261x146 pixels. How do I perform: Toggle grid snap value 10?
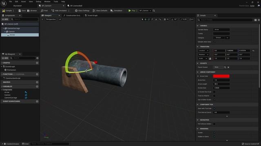point(166,19)
